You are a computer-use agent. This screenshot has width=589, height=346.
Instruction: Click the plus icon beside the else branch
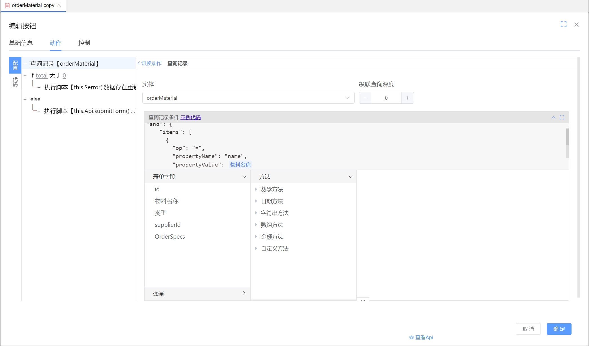coord(25,99)
